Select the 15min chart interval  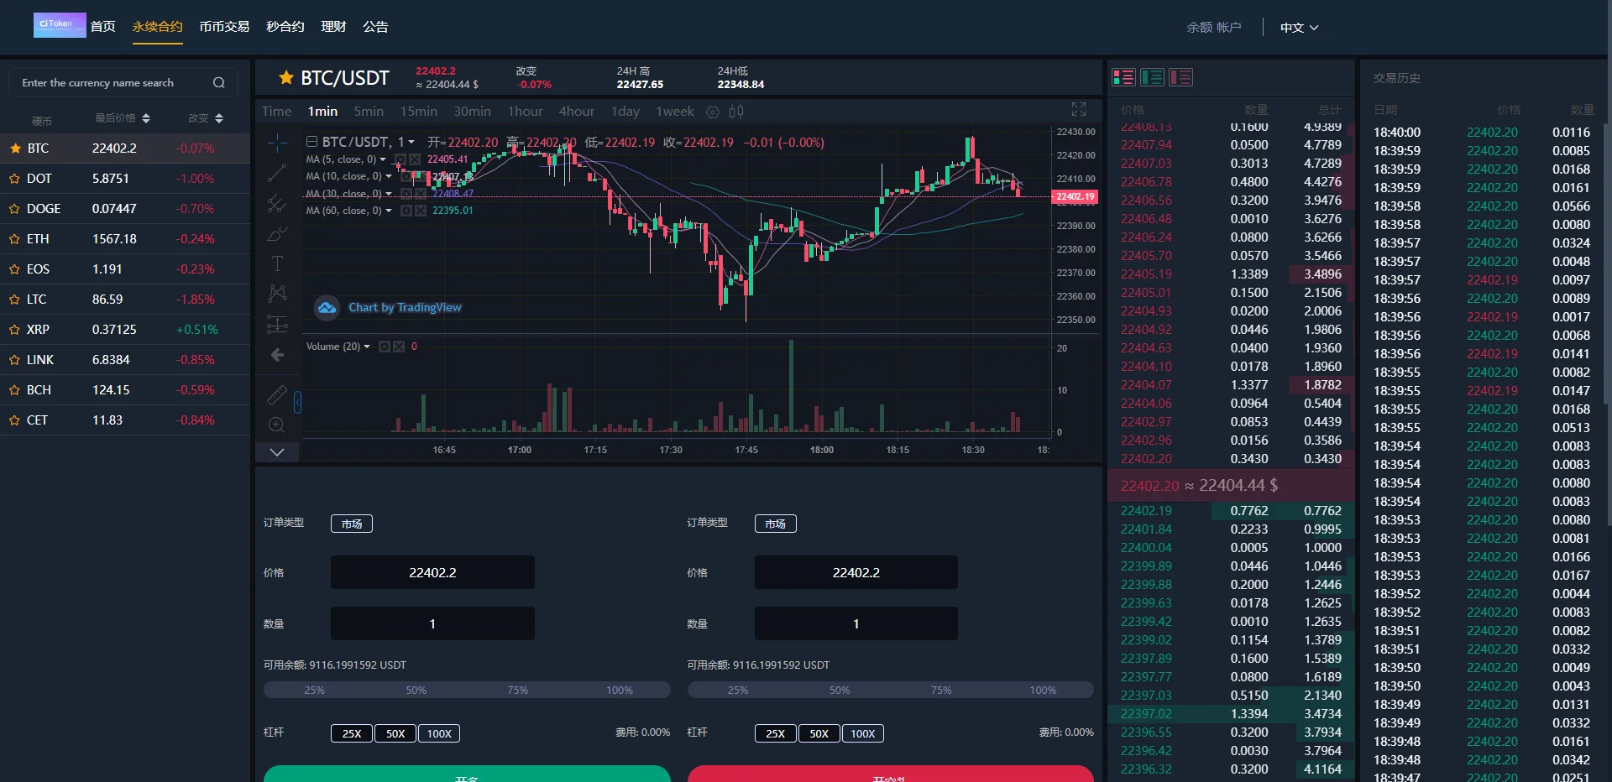[418, 112]
